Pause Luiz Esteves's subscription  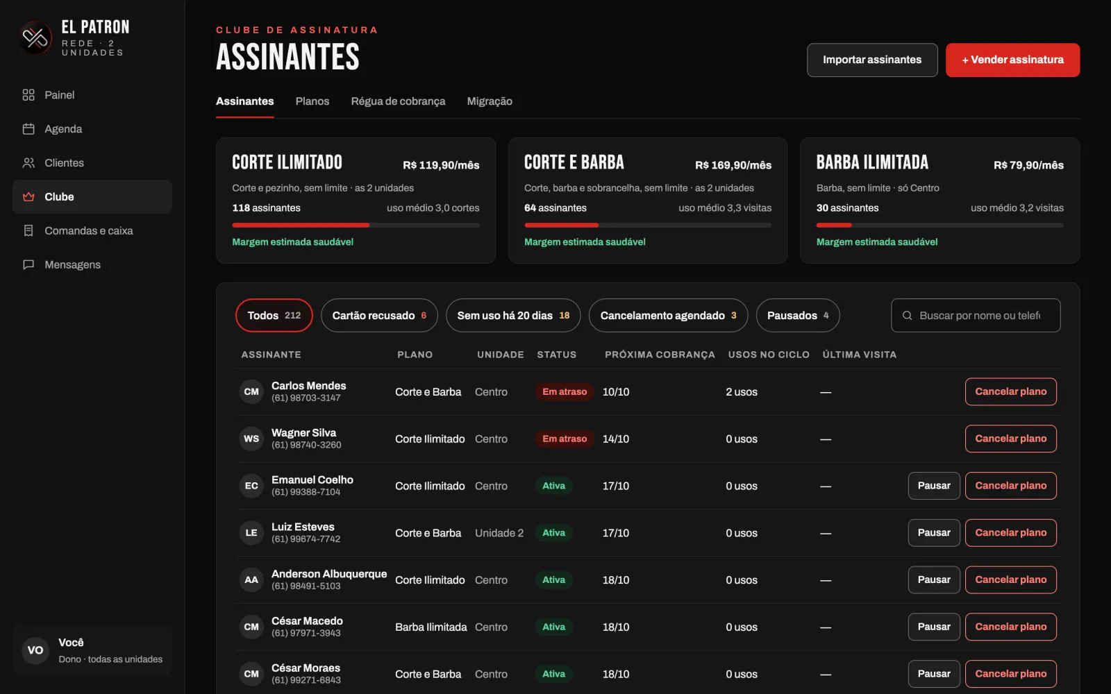click(x=934, y=533)
